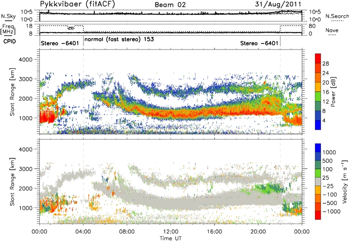Click the '16:00' time tick label

tap(214, 232)
